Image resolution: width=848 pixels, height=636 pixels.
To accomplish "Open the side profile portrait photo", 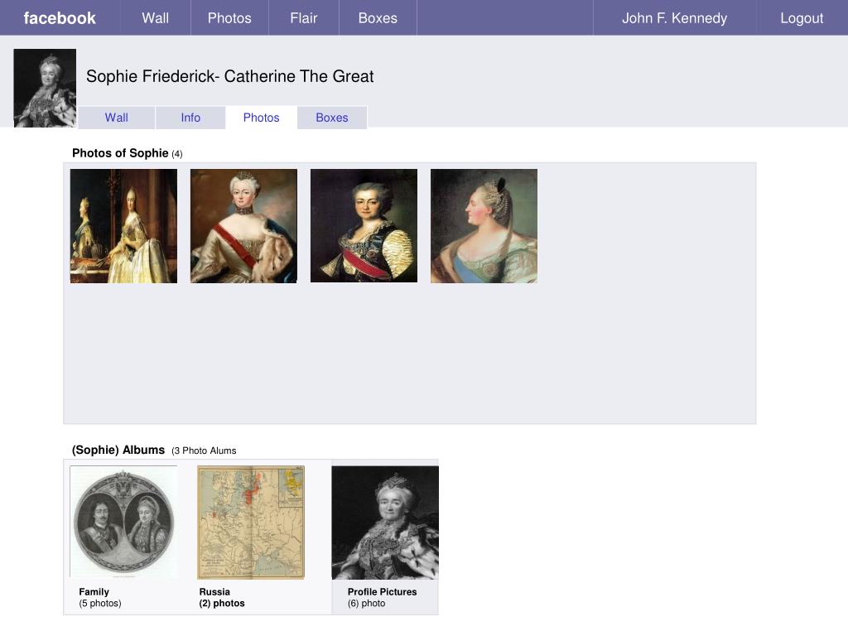I will point(484,226).
